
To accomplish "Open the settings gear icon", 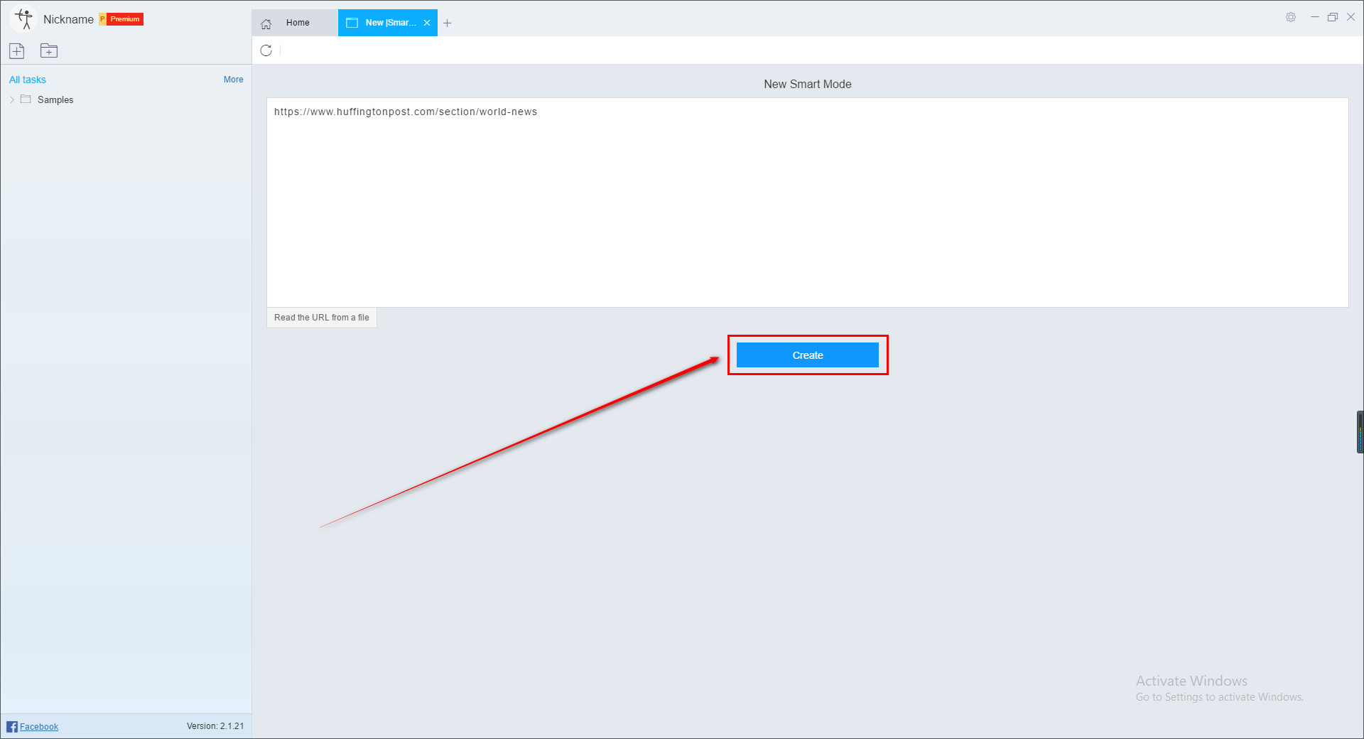I will (x=1291, y=17).
